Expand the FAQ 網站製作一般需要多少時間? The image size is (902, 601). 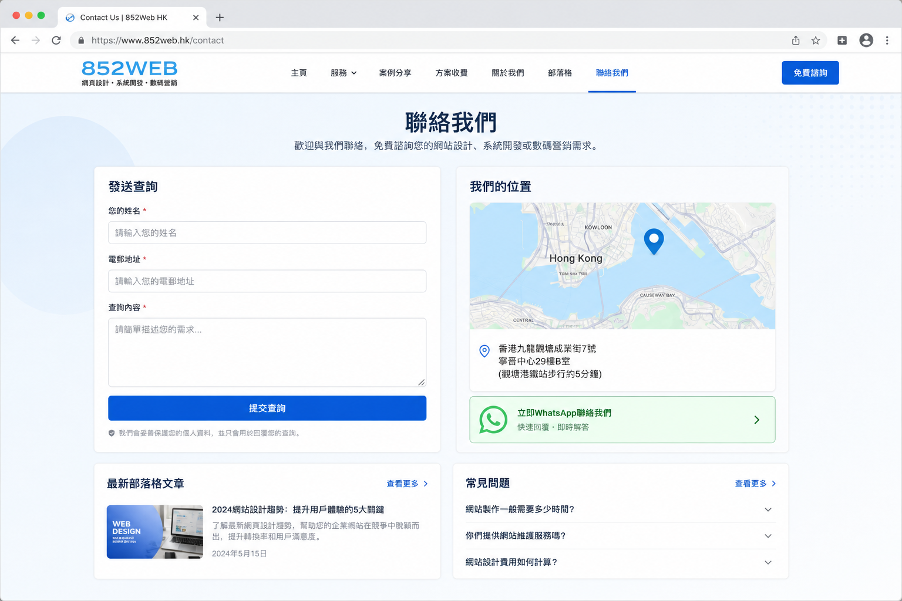tap(621, 509)
